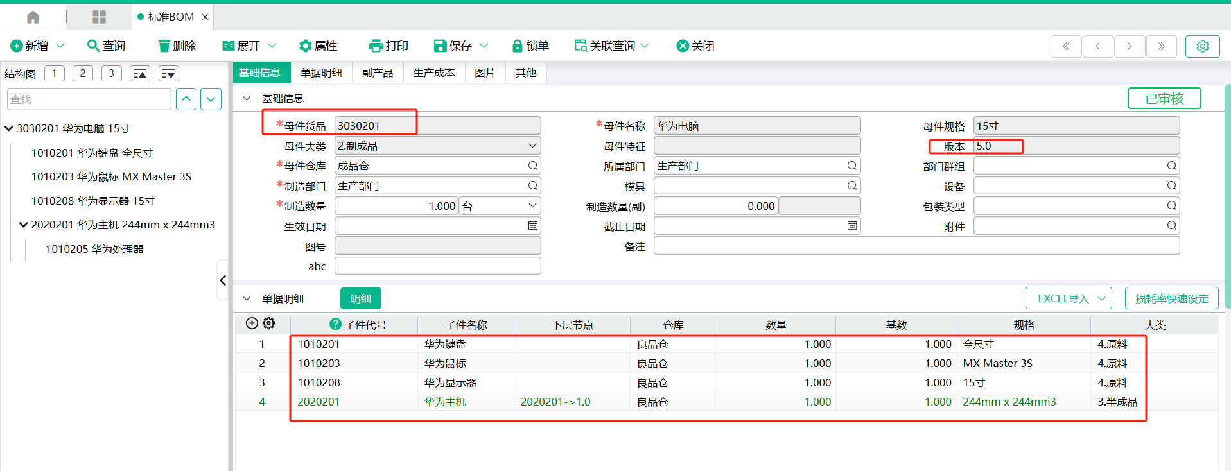Open 属性 properties
The width and height of the screenshot is (1231, 471).
(x=319, y=46)
